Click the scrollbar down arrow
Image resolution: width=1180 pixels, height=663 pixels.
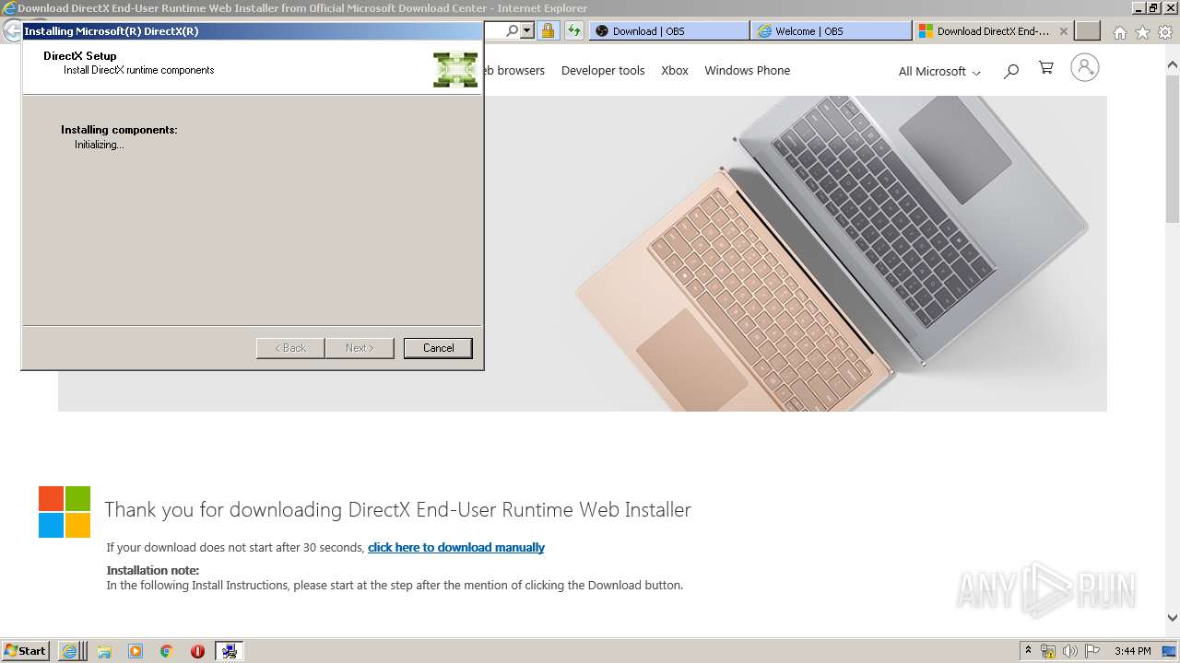1173,618
